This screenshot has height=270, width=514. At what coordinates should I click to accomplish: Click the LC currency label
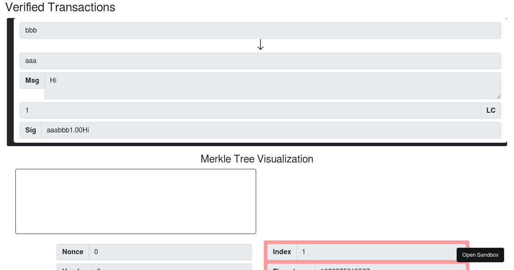[491, 110]
